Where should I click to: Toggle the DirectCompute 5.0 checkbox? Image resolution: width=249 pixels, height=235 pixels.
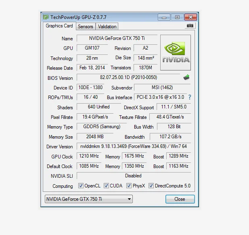(151, 186)
